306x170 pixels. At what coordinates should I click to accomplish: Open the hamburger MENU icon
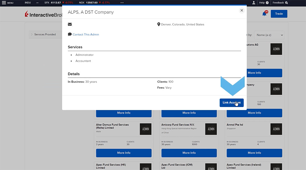point(4,3)
